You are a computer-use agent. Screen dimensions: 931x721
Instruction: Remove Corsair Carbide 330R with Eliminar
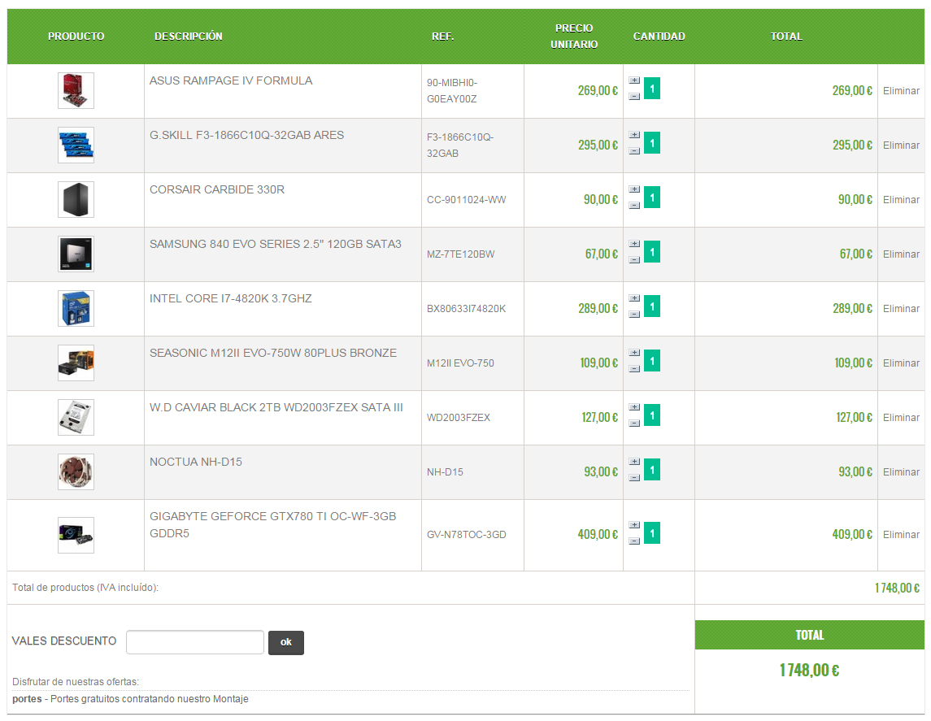tap(901, 200)
